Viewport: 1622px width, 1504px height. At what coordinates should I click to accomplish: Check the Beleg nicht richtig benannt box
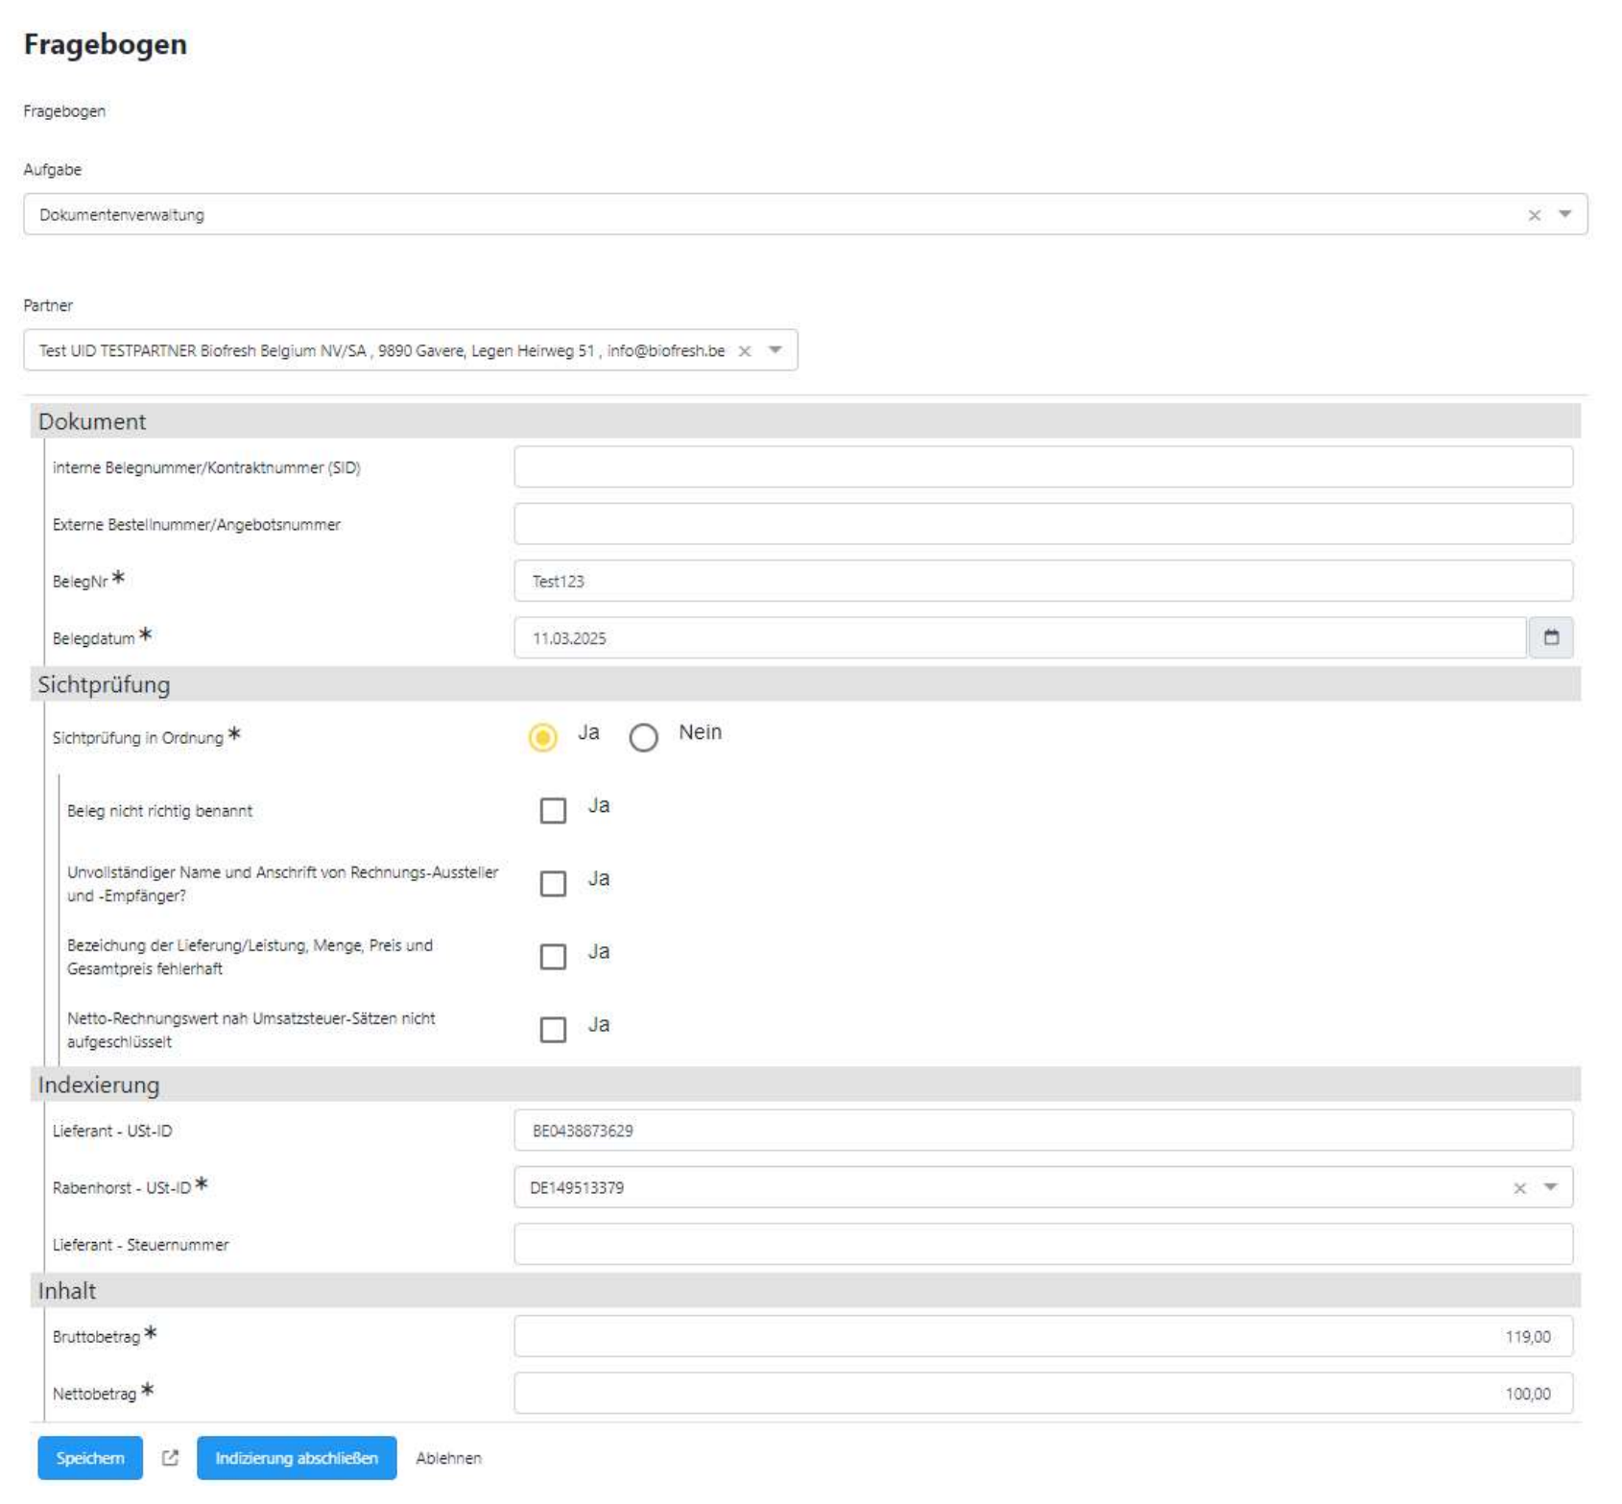click(553, 810)
